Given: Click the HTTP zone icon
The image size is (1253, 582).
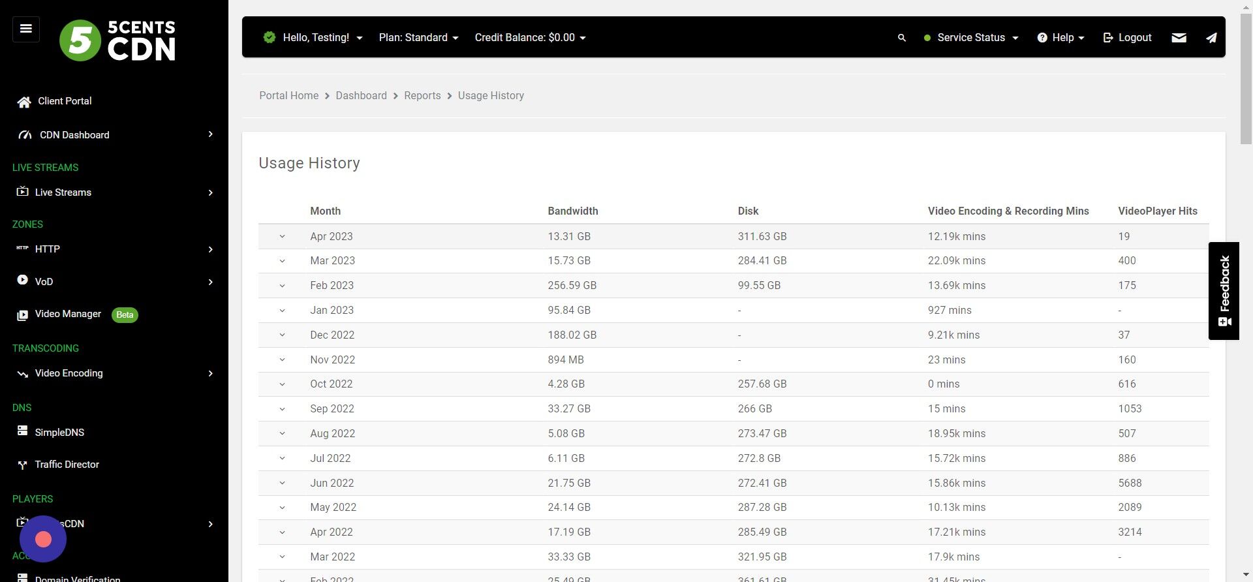Looking at the screenshot, I should pos(22,248).
